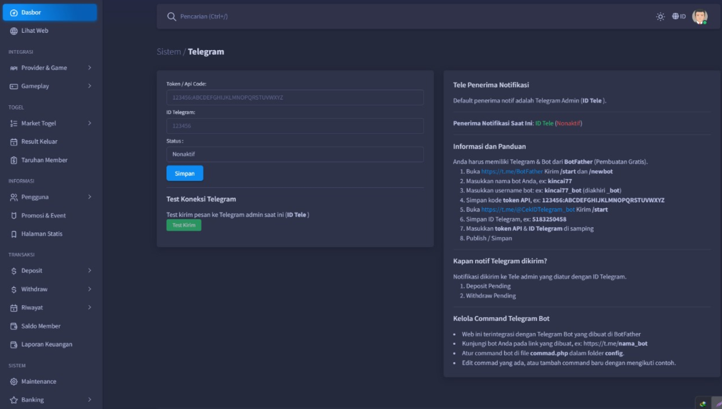Expand the Deposit submenu chevron
The height and width of the screenshot is (409, 722).
90,270
